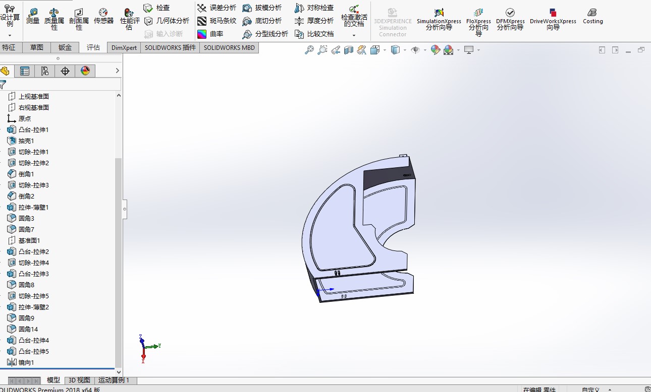Viewport: 651px width, 392px height.
Task: Select the 传感器 sensor tool
Action: 103,16
